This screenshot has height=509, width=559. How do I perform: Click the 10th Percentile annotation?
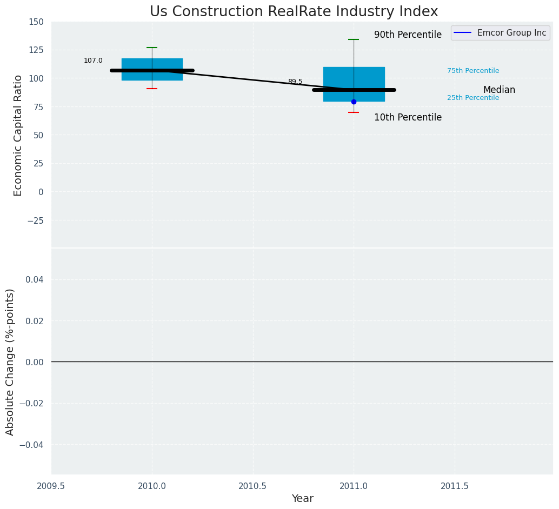(408, 117)
